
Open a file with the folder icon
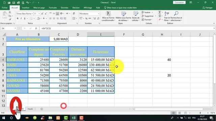pyautogui.click(x=9, y=3)
